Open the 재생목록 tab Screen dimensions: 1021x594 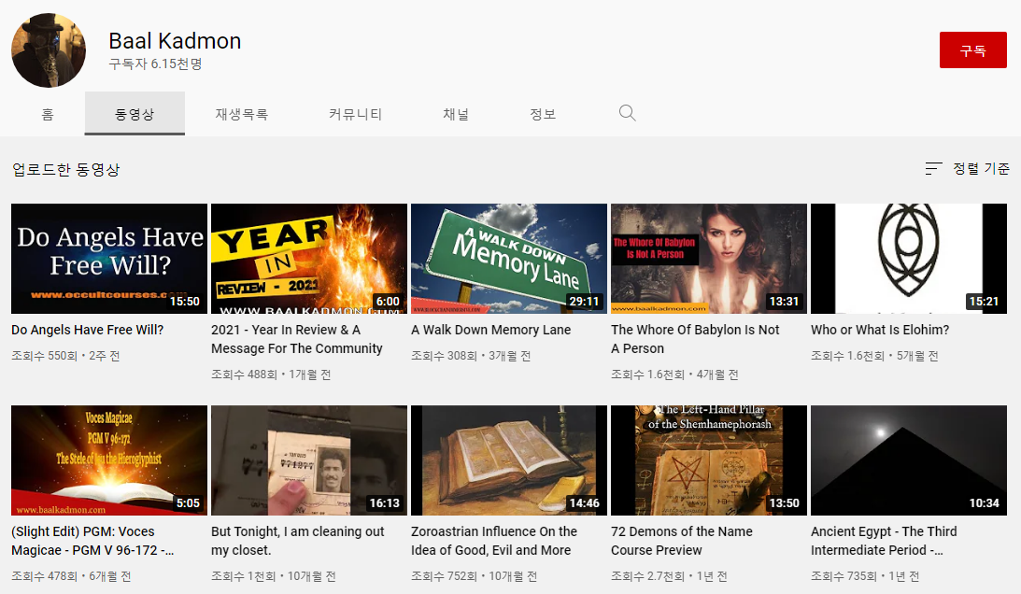(x=242, y=114)
